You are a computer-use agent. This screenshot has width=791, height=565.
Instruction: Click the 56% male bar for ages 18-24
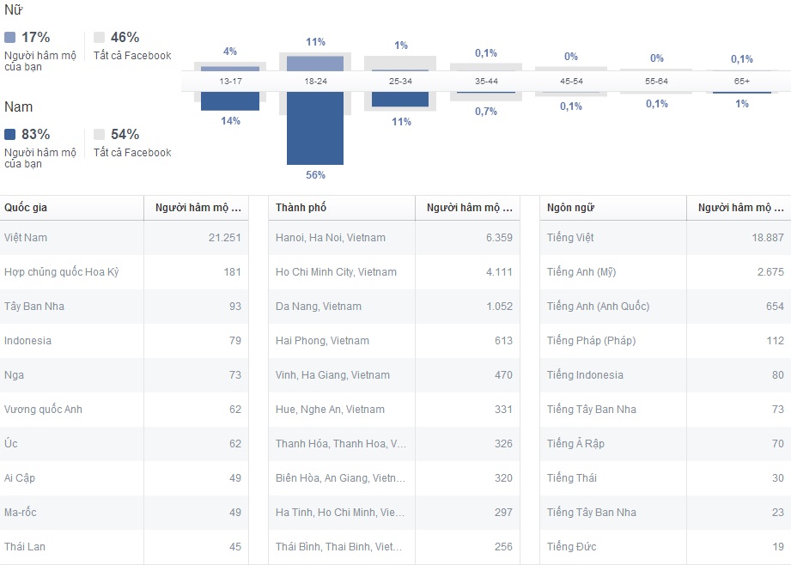pyautogui.click(x=315, y=129)
